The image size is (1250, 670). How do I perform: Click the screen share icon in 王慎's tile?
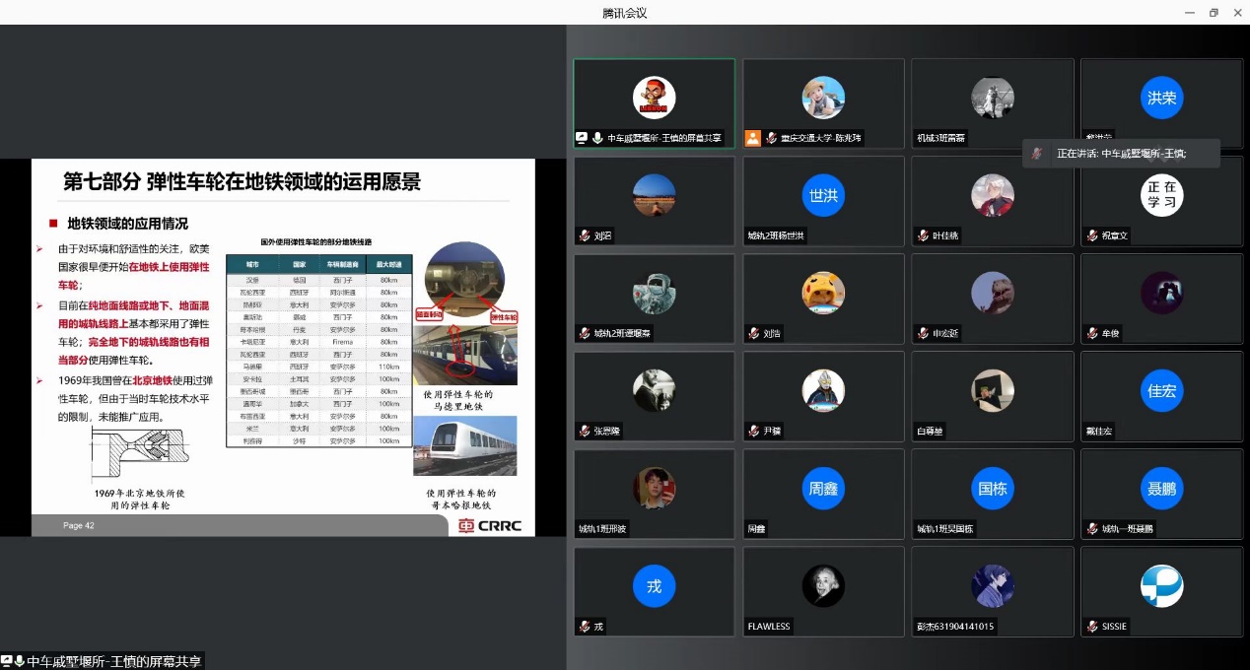pos(583,139)
